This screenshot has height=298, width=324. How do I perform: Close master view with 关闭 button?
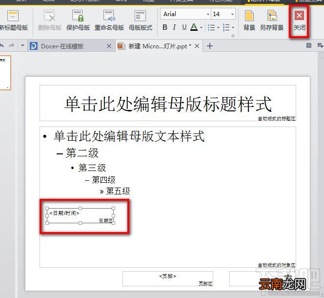(299, 21)
